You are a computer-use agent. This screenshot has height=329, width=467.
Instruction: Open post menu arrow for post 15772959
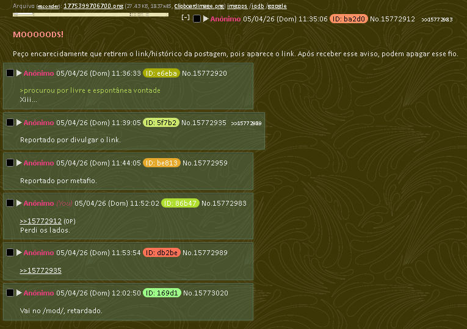(x=19, y=162)
